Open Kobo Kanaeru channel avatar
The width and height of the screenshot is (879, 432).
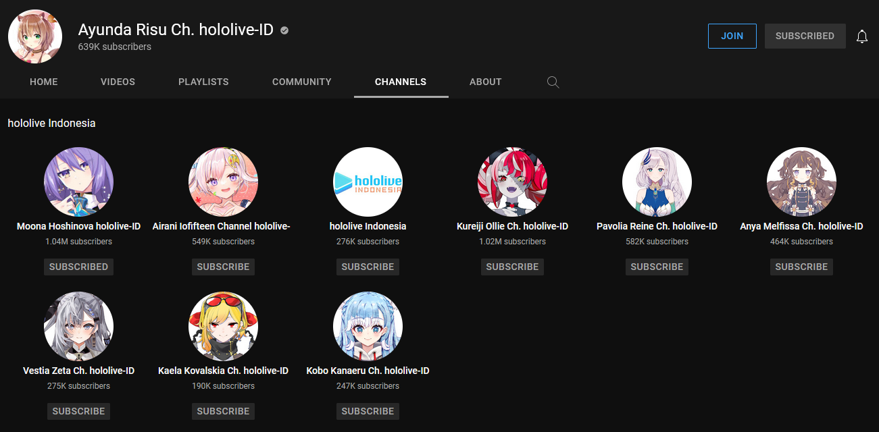pos(368,327)
